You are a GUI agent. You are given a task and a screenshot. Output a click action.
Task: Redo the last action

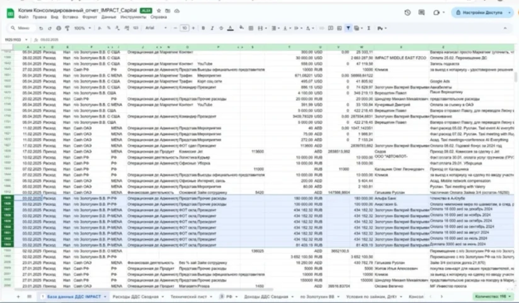pyautogui.click(x=50, y=28)
